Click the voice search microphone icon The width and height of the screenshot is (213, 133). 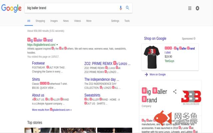[x=120, y=8]
